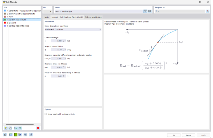Click the select-in-graphics icon in Assigned to
The width and height of the screenshot is (213, 138).
tap(207, 11)
